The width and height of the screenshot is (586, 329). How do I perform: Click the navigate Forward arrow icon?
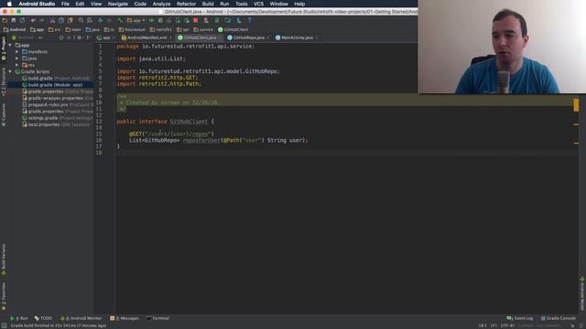click(x=109, y=20)
